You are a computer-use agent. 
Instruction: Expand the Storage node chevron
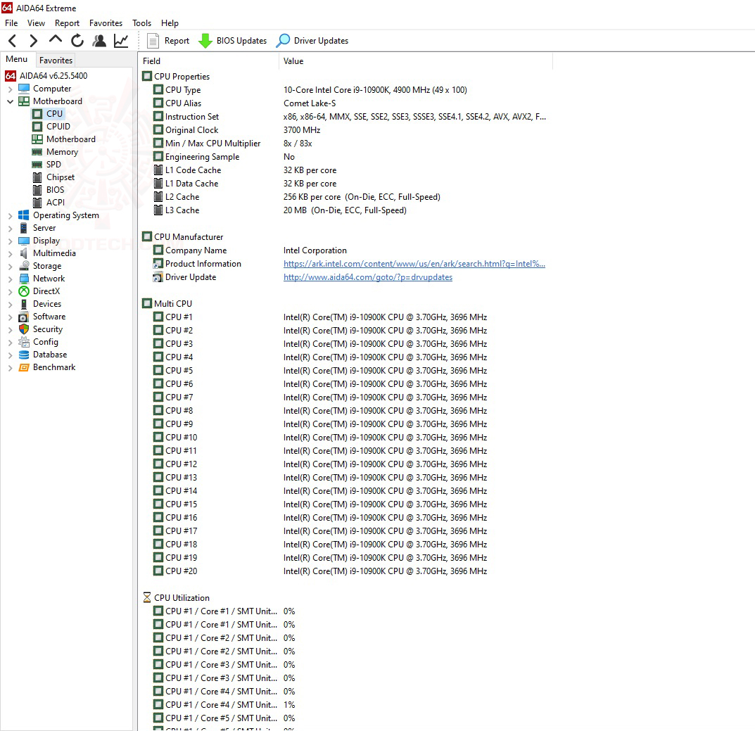pos(10,267)
